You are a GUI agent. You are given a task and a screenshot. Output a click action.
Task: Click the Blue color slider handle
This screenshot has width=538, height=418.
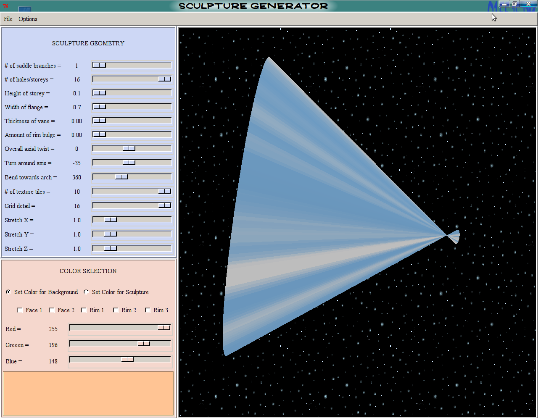point(127,360)
